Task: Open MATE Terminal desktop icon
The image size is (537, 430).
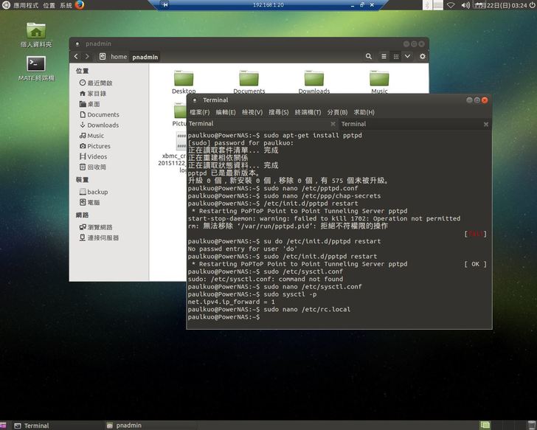Action: point(36,65)
